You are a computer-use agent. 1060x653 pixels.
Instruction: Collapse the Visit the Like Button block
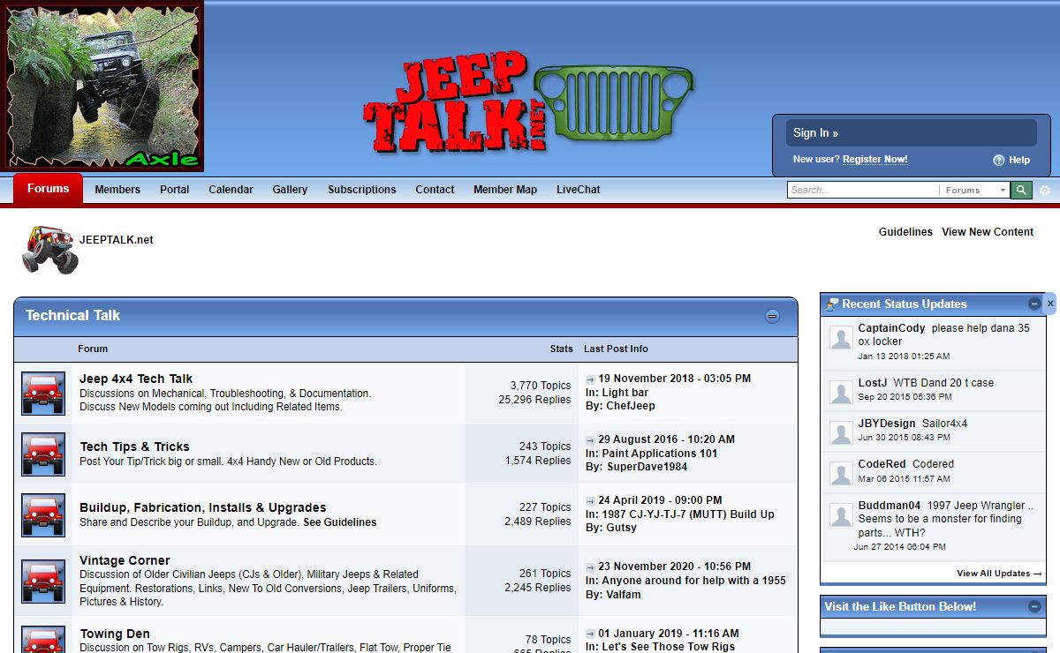1034,606
